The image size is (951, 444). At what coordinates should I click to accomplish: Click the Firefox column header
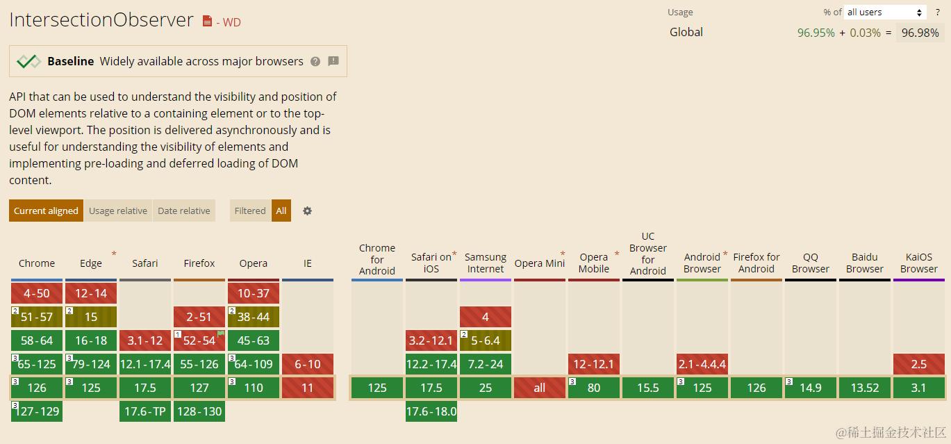click(x=199, y=263)
